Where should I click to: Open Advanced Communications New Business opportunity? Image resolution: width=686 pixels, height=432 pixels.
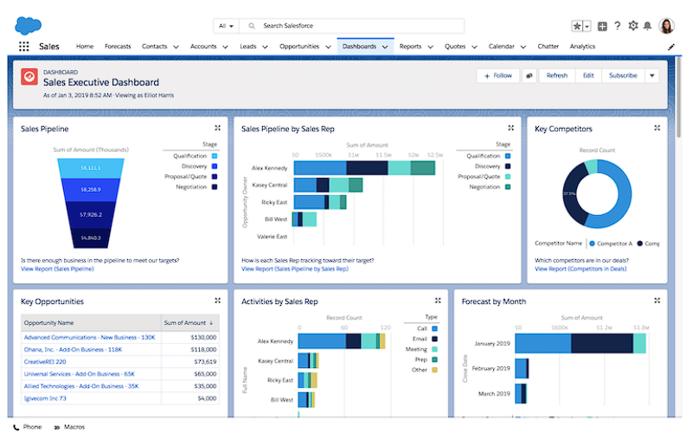coord(90,337)
